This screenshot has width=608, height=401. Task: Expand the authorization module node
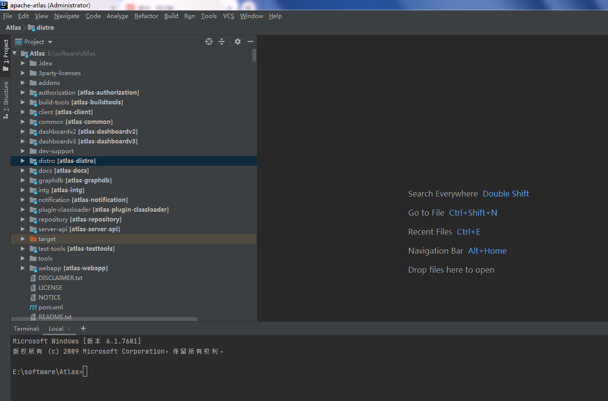[x=22, y=93]
